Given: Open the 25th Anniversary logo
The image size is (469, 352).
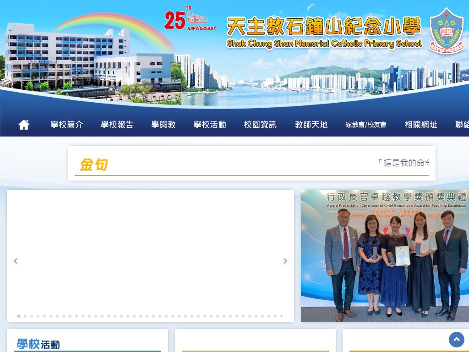Looking at the screenshot, I should click(190, 18).
